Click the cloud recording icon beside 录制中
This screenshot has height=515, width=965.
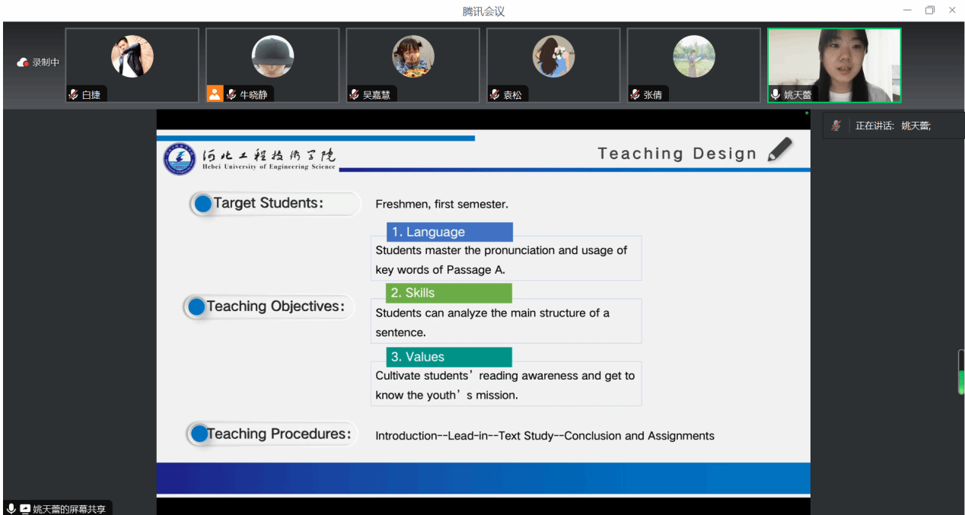23,62
